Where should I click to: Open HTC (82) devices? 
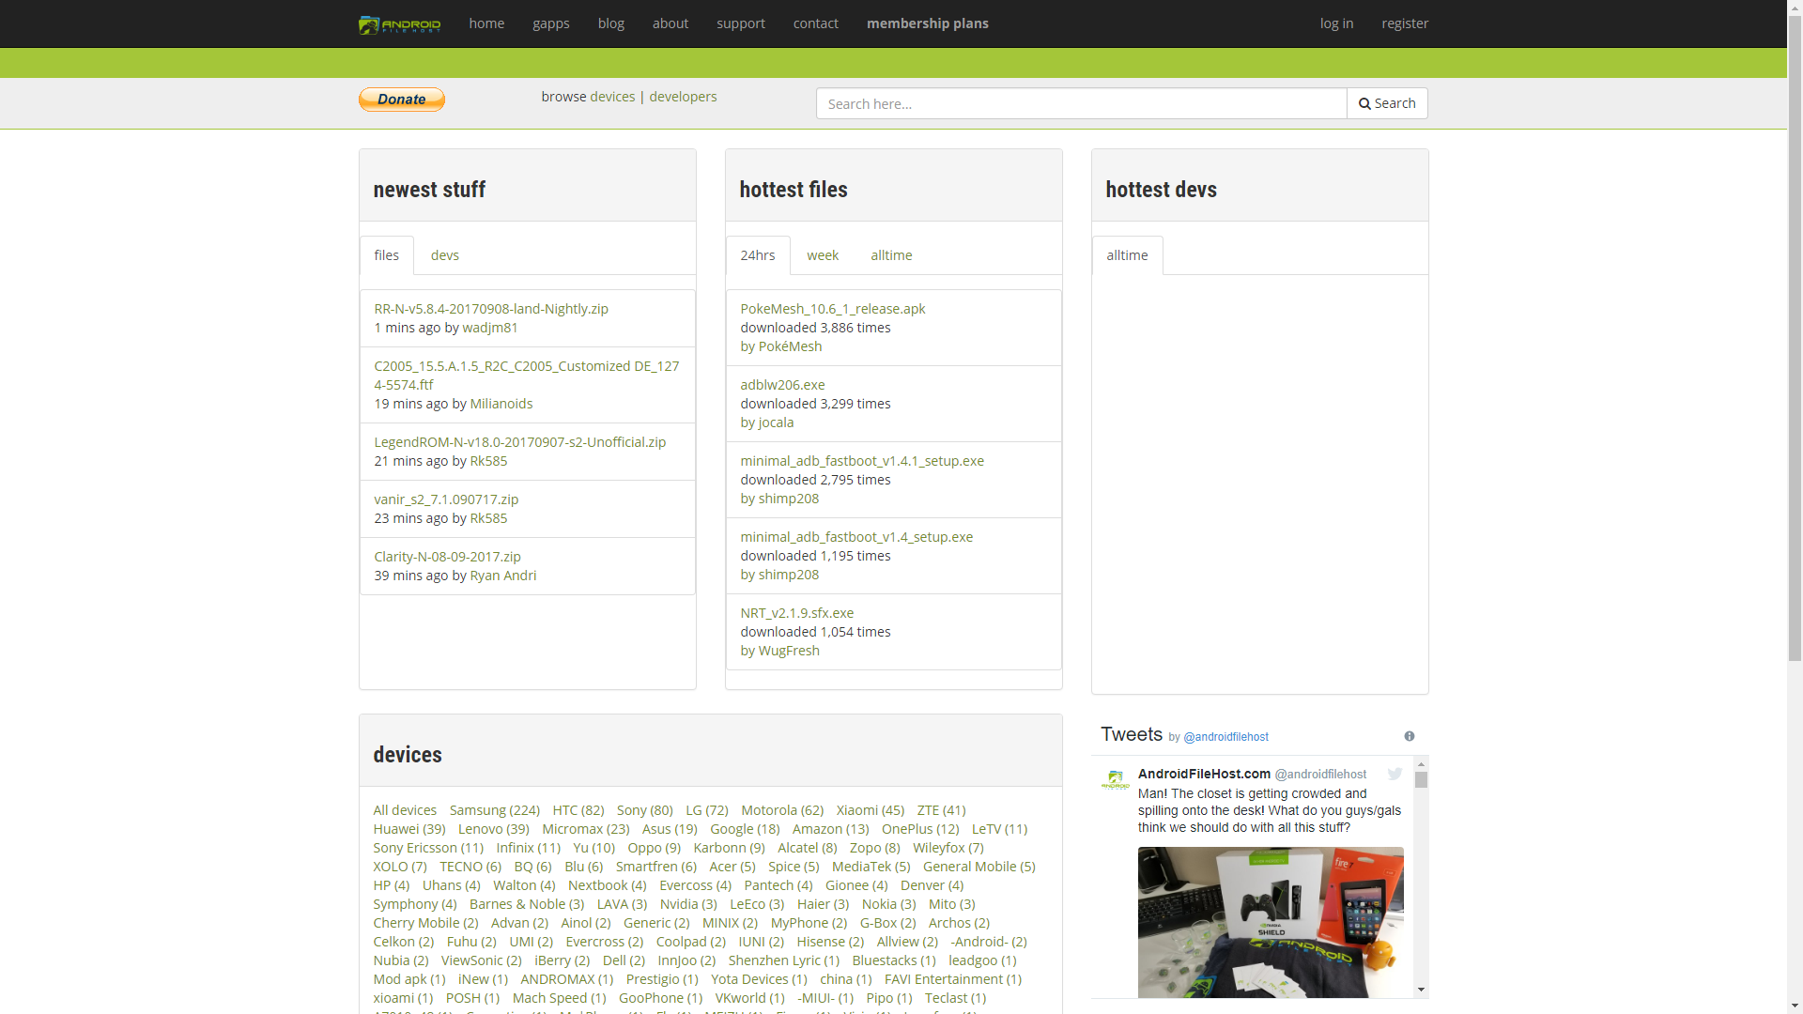tap(578, 810)
